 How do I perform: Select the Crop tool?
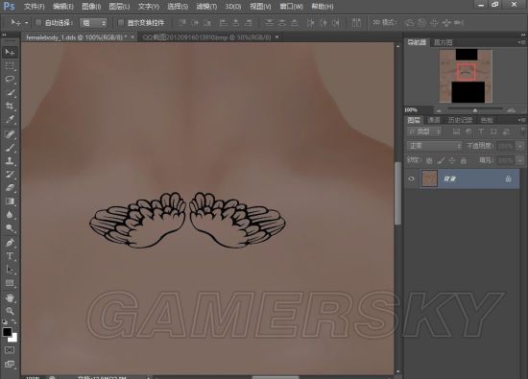[x=10, y=107]
